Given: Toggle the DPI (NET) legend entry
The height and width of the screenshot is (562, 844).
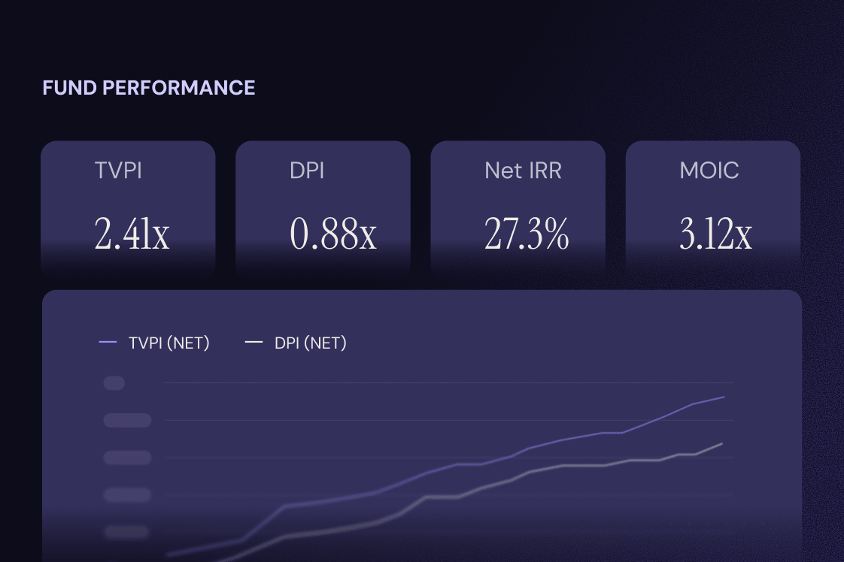Looking at the screenshot, I should pyautogui.click(x=296, y=343).
